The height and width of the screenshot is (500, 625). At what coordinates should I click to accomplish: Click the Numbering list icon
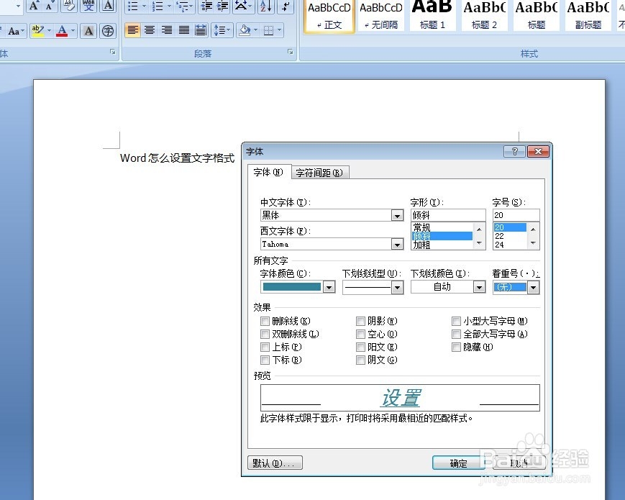pos(158,6)
